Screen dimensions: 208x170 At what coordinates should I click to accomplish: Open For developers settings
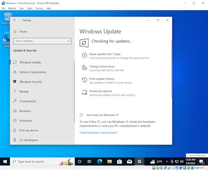tap(25, 140)
